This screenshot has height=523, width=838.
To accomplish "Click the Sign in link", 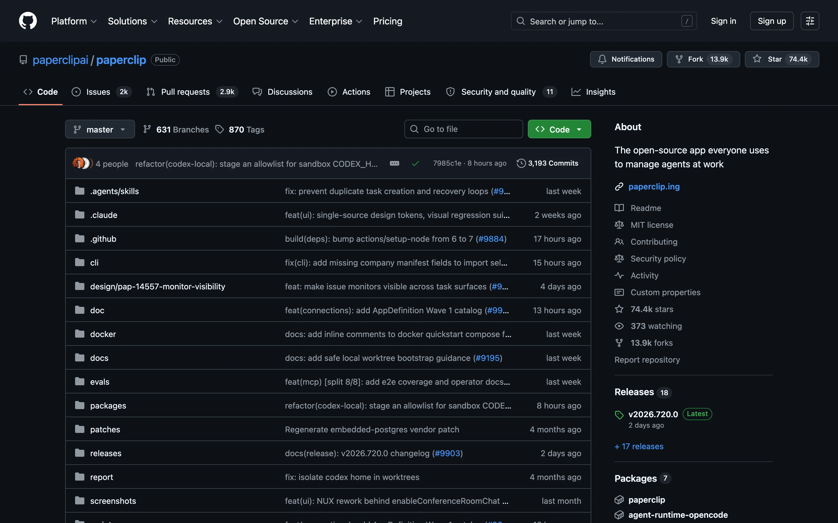I will point(723,21).
